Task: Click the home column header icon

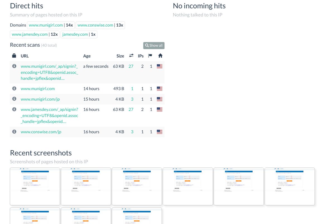Action: click(x=160, y=56)
